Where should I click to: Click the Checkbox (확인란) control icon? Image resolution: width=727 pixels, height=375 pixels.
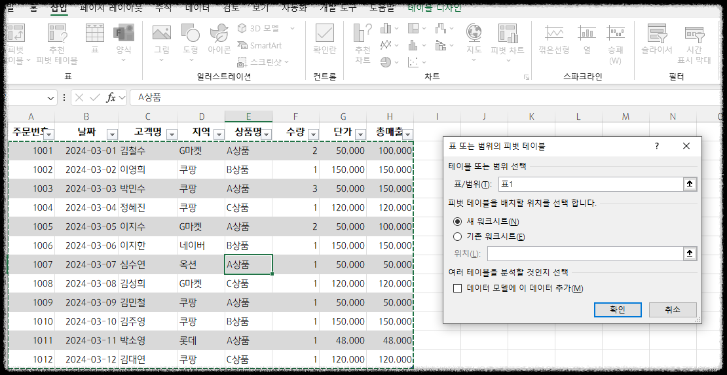[325, 33]
